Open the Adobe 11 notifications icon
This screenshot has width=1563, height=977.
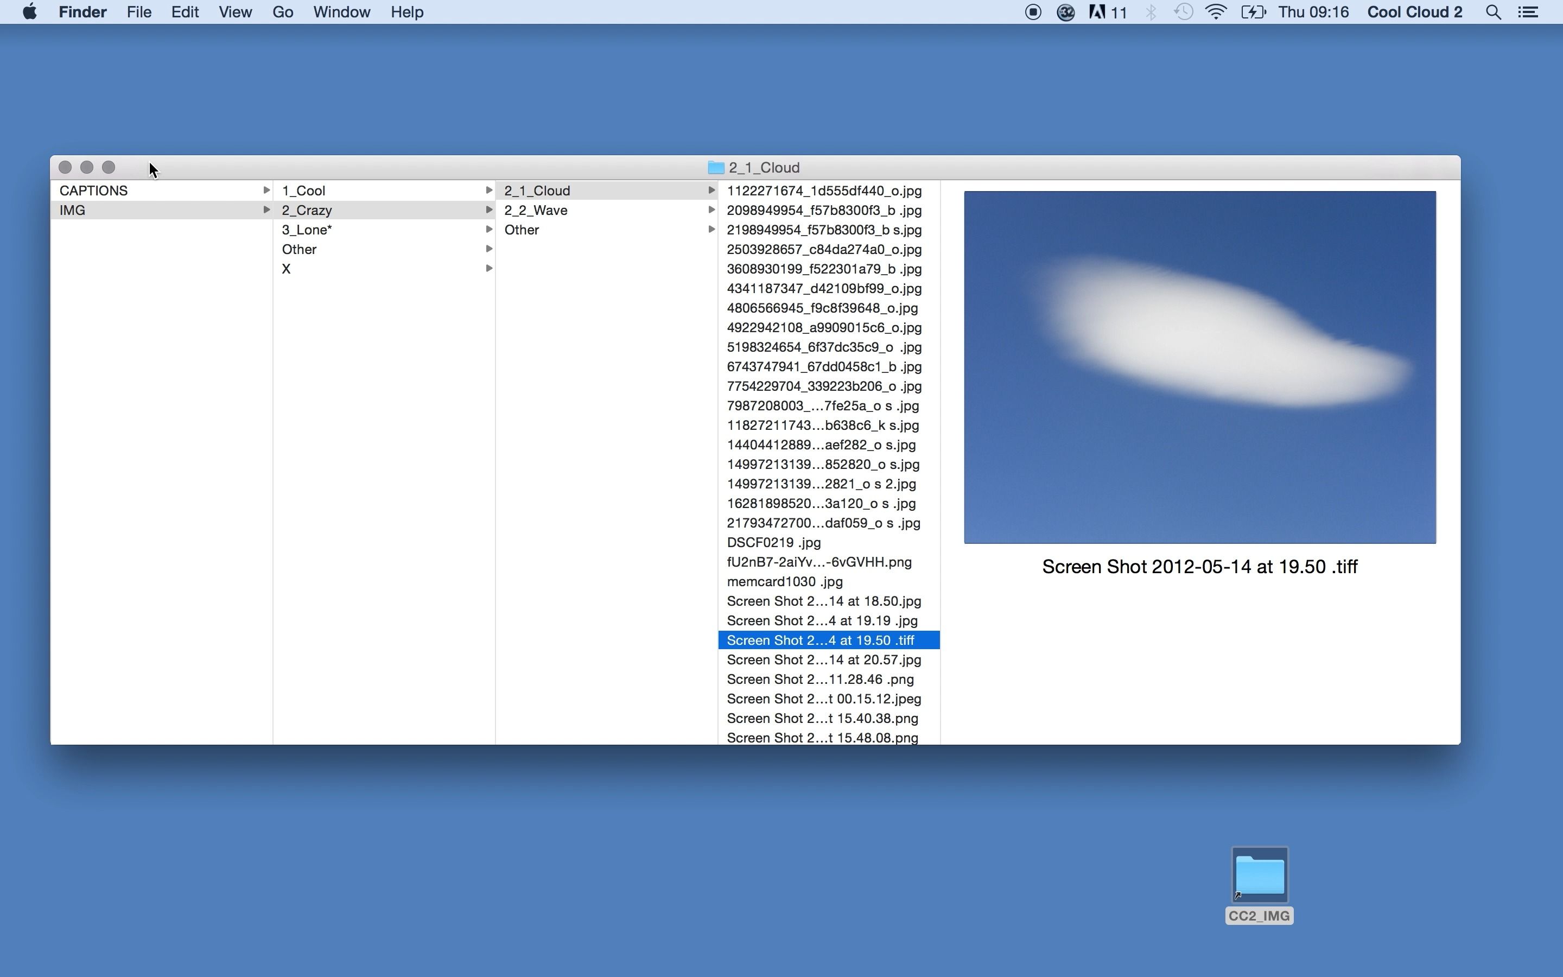1108,12
